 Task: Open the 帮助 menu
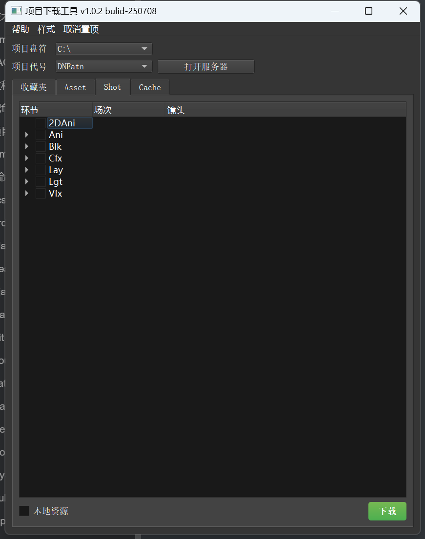20,29
